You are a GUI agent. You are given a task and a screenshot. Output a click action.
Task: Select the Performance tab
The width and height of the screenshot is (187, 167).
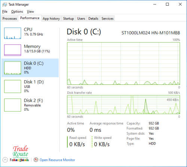30,18
